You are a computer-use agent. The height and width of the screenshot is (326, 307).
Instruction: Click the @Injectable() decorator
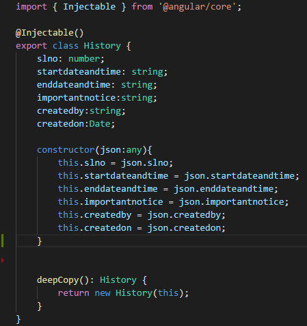(x=50, y=33)
